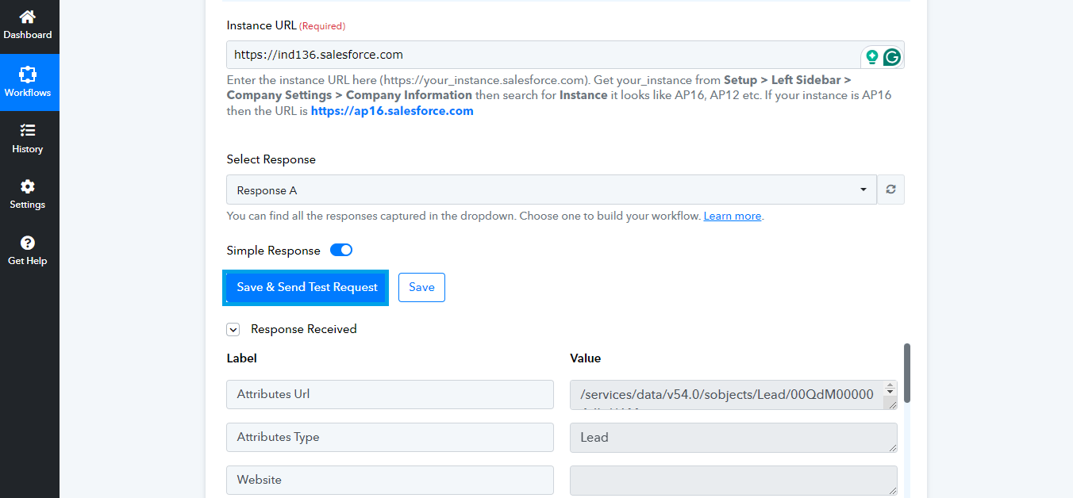Refresh the response list

(890, 190)
